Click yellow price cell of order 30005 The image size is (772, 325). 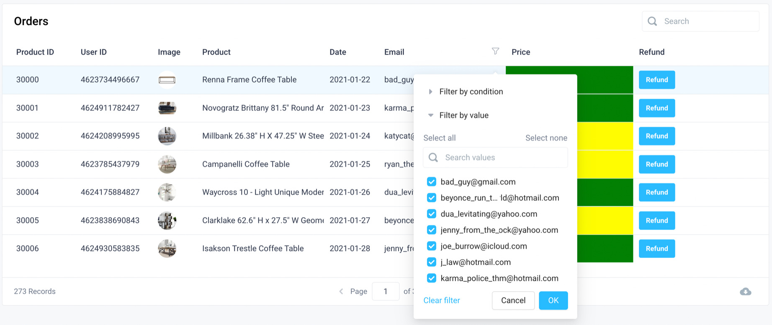605,220
